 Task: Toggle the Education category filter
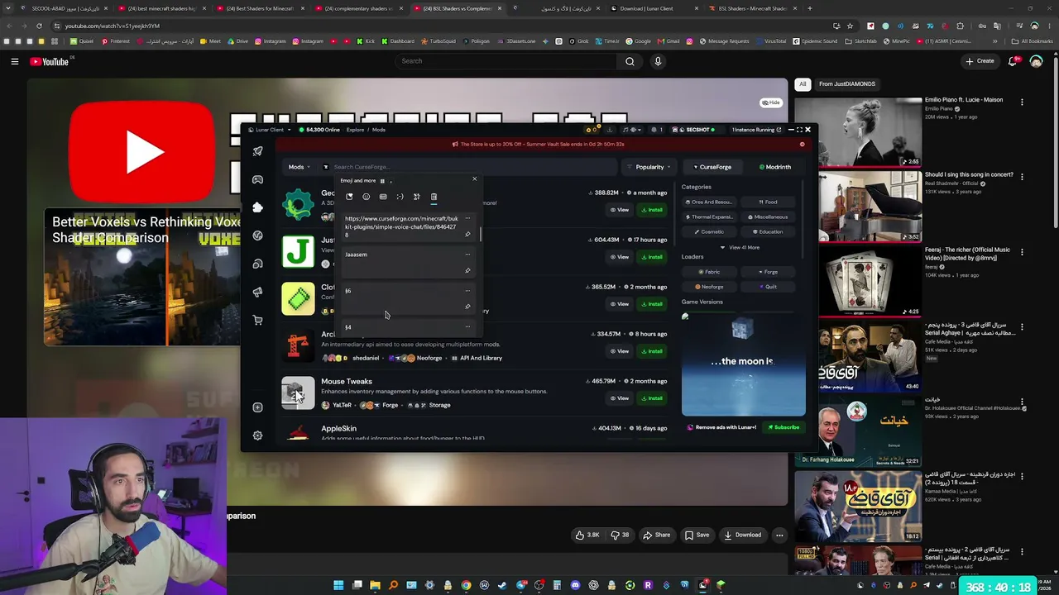click(768, 232)
